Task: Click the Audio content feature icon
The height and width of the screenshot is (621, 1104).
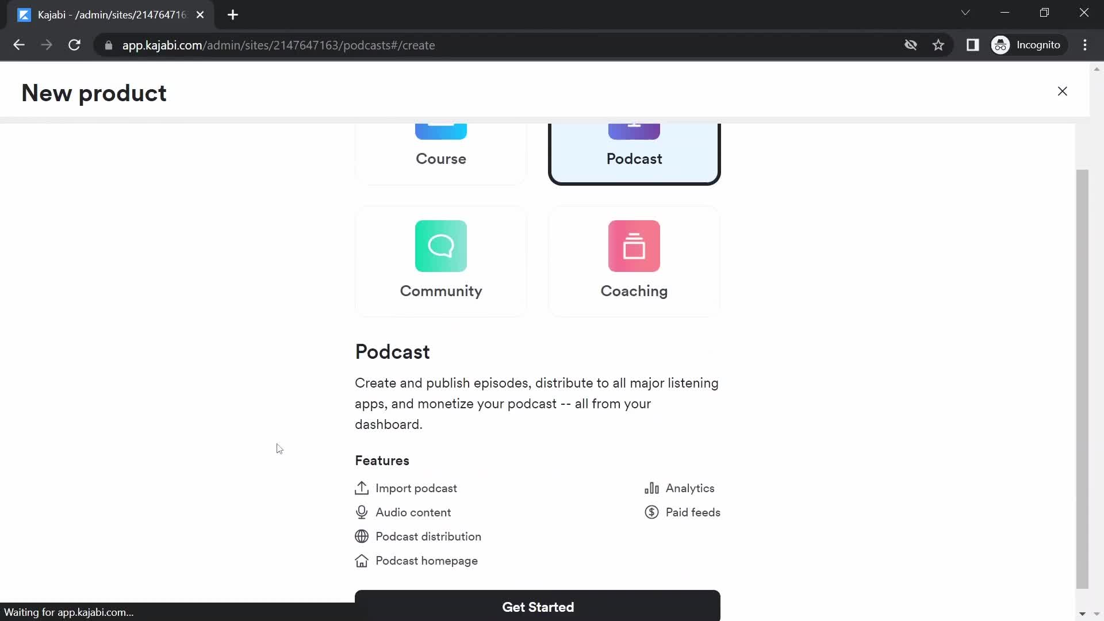Action: point(362,512)
